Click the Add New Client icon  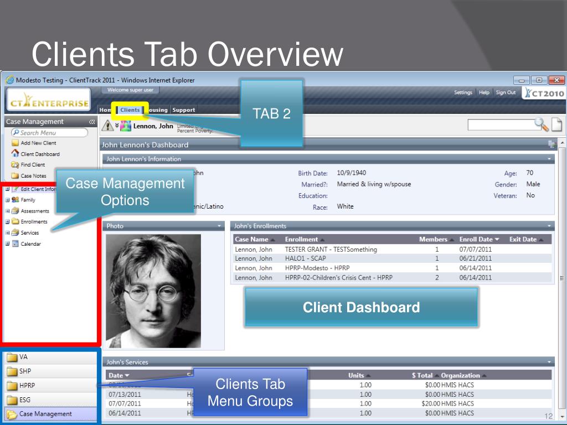pyautogui.click(x=16, y=143)
